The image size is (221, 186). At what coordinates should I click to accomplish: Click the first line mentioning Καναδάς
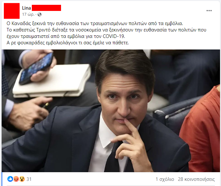[95, 23]
